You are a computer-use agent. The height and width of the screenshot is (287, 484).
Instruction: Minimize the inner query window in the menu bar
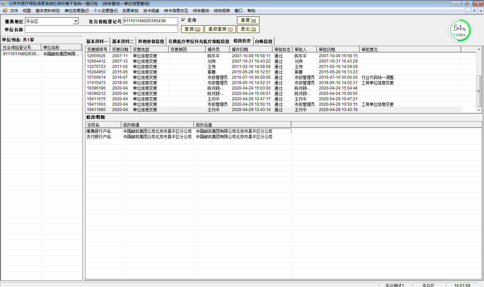[468, 11]
